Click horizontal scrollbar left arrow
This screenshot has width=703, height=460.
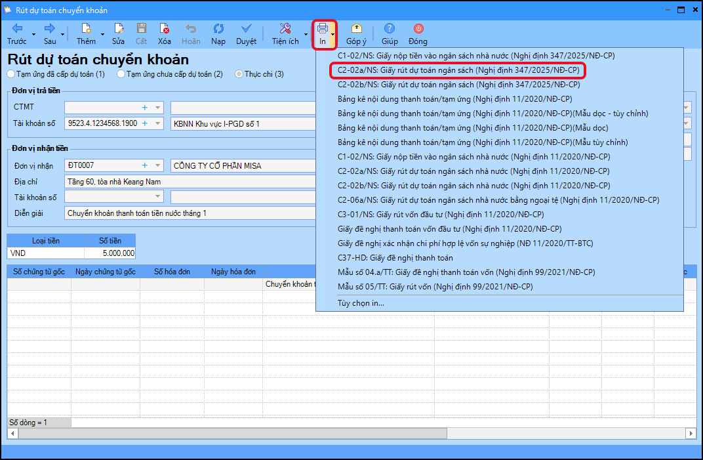(12, 434)
